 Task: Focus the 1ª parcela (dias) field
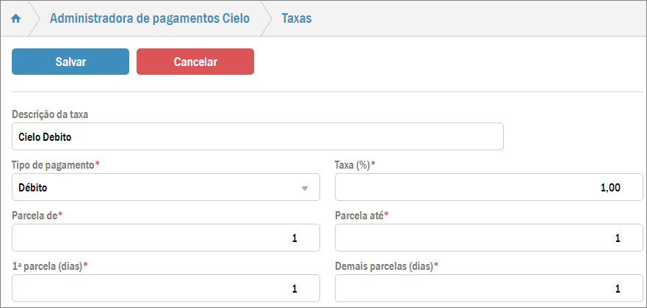tap(166, 289)
